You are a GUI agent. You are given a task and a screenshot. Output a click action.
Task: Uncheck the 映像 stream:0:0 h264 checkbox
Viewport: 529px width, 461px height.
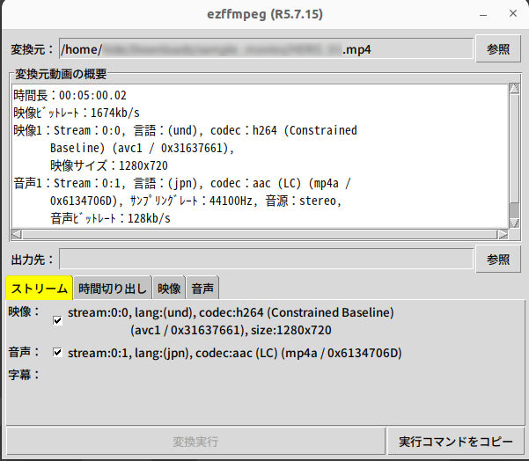[x=58, y=321]
